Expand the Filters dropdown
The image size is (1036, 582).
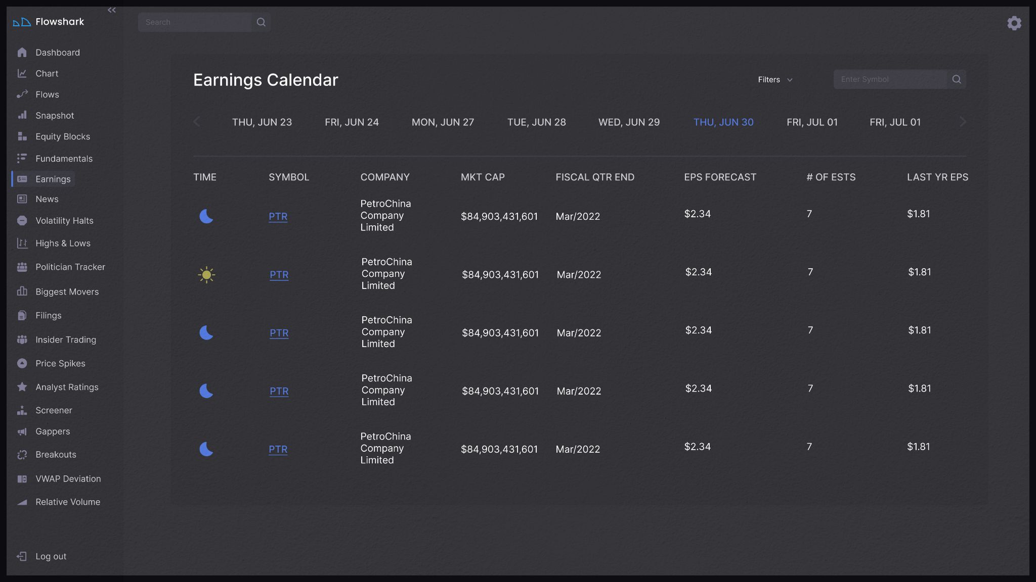[775, 80]
